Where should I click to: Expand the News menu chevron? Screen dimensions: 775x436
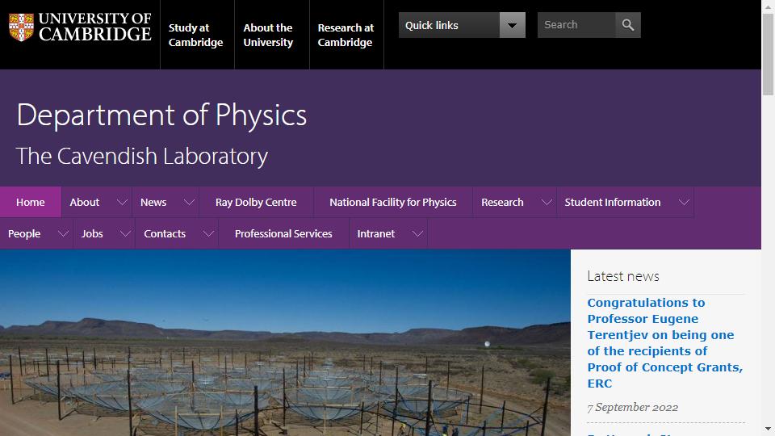click(x=189, y=202)
